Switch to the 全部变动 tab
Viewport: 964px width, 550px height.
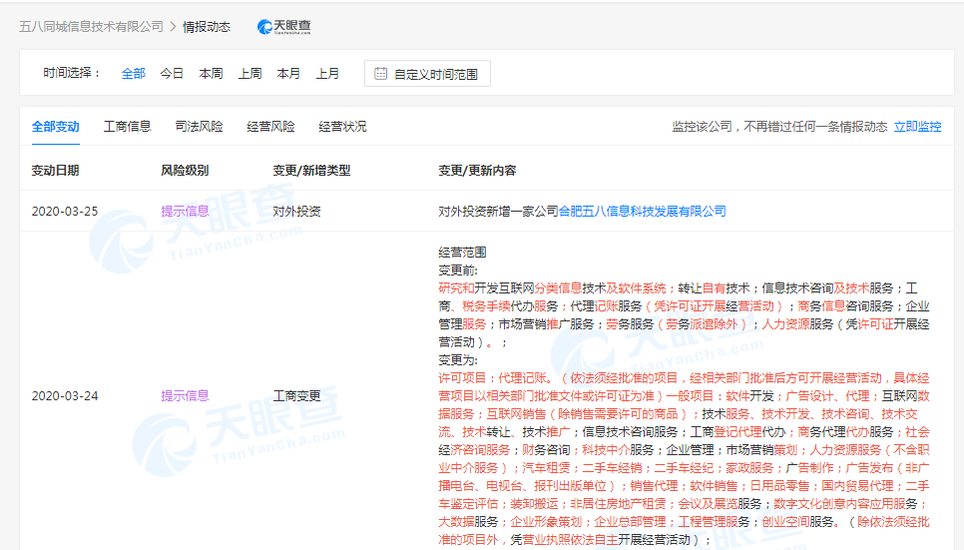[55, 127]
